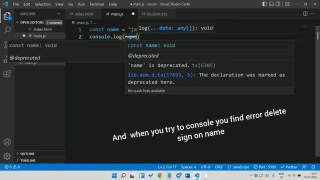Image resolution: width=320 pixels, height=180 pixels.
Task: Open the Go menu
Action: click(70, 4)
